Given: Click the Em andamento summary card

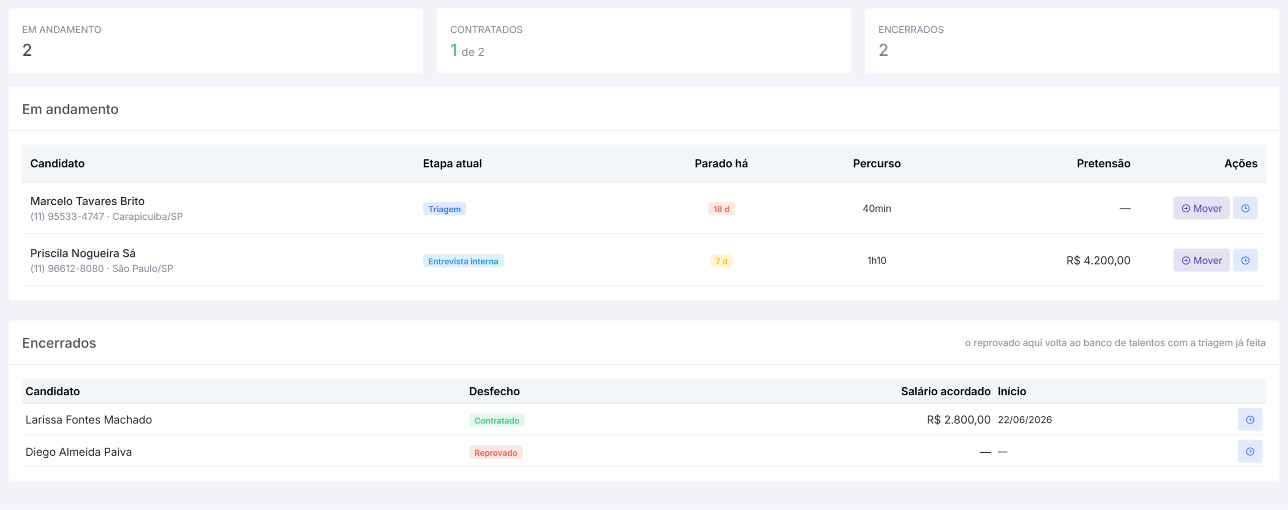Looking at the screenshot, I should click(x=215, y=41).
